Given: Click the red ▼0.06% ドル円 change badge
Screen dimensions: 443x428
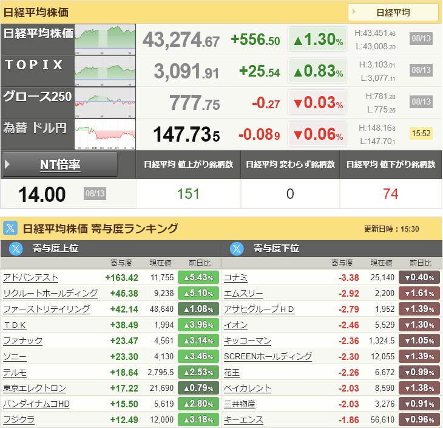Looking at the screenshot, I should (317, 134).
